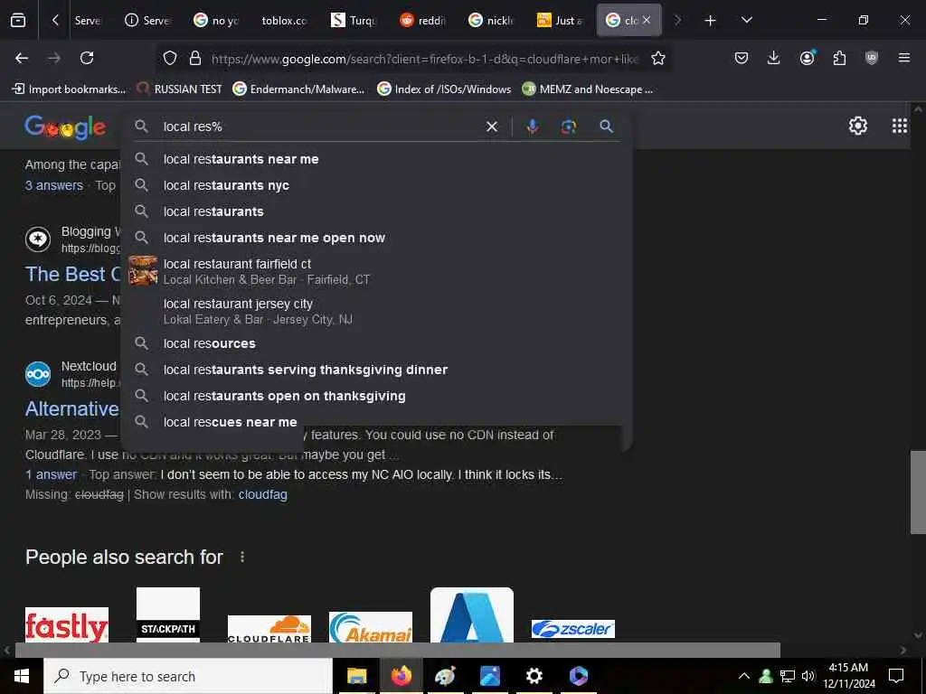Select suggestion 'local restaurants near me open now'
Viewport: 926px width, 694px height.
(376, 238)
